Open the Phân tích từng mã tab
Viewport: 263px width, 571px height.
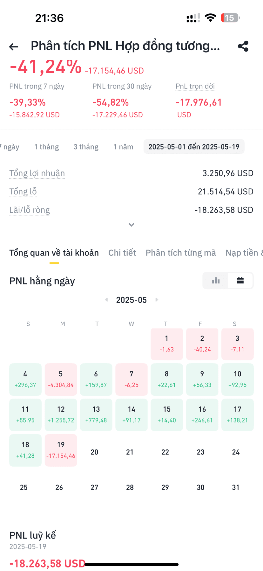tap(181, 253)
